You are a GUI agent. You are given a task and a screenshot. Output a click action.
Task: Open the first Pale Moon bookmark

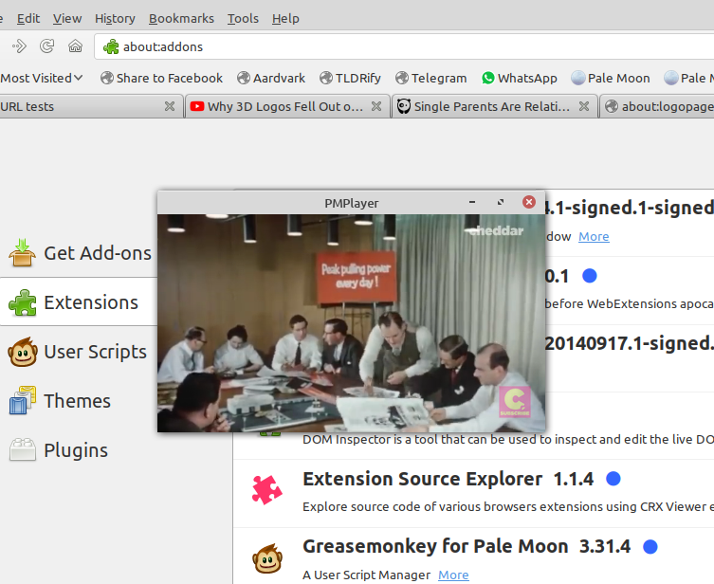611,79
